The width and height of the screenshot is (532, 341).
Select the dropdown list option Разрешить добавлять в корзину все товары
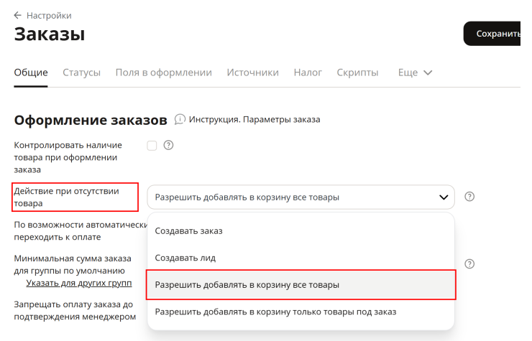point(301,285)
